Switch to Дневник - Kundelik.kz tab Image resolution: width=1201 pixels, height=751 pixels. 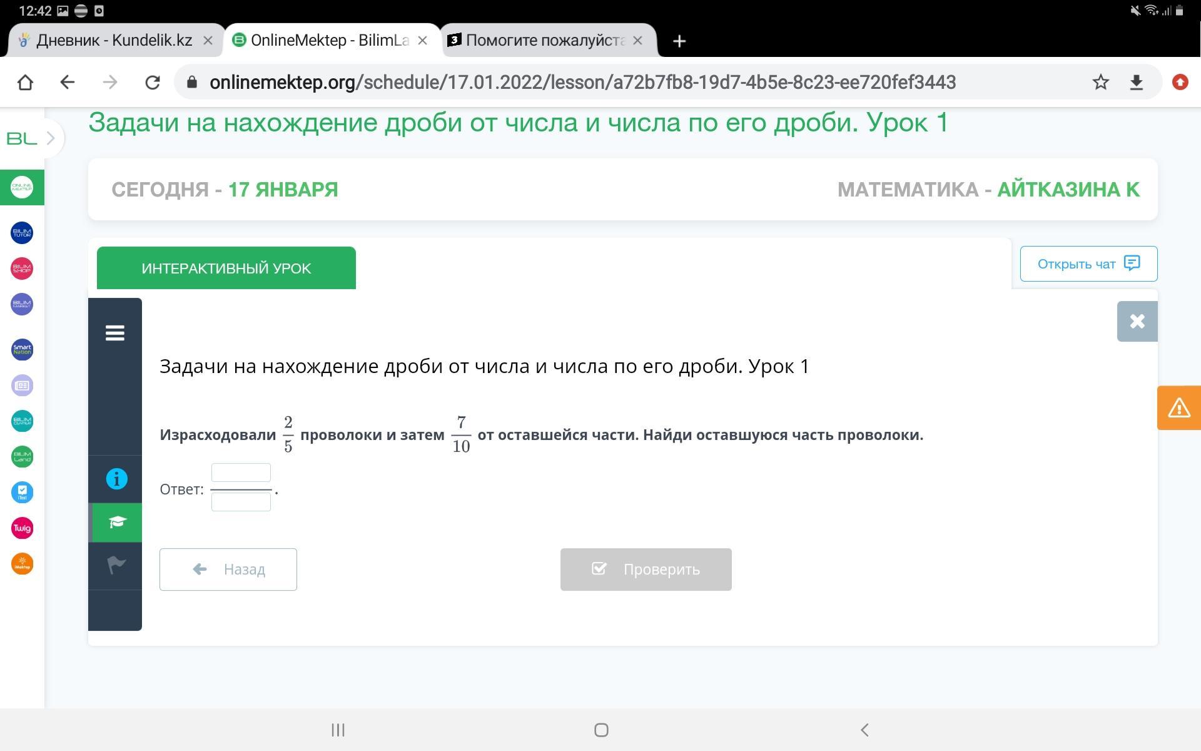pos(114,41)
